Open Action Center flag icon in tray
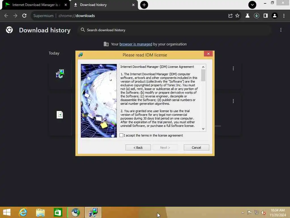Image resolution: width=290 pixels, height=218 pixels. [x=250, y=212]
